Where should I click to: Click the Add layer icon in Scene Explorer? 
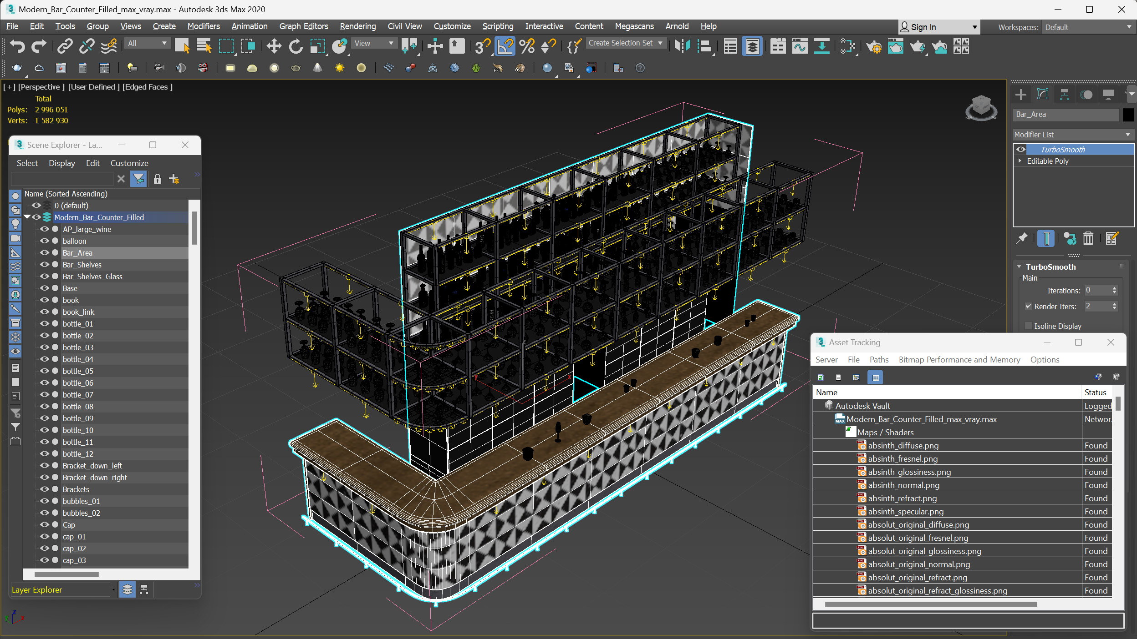tap(174, 179)
